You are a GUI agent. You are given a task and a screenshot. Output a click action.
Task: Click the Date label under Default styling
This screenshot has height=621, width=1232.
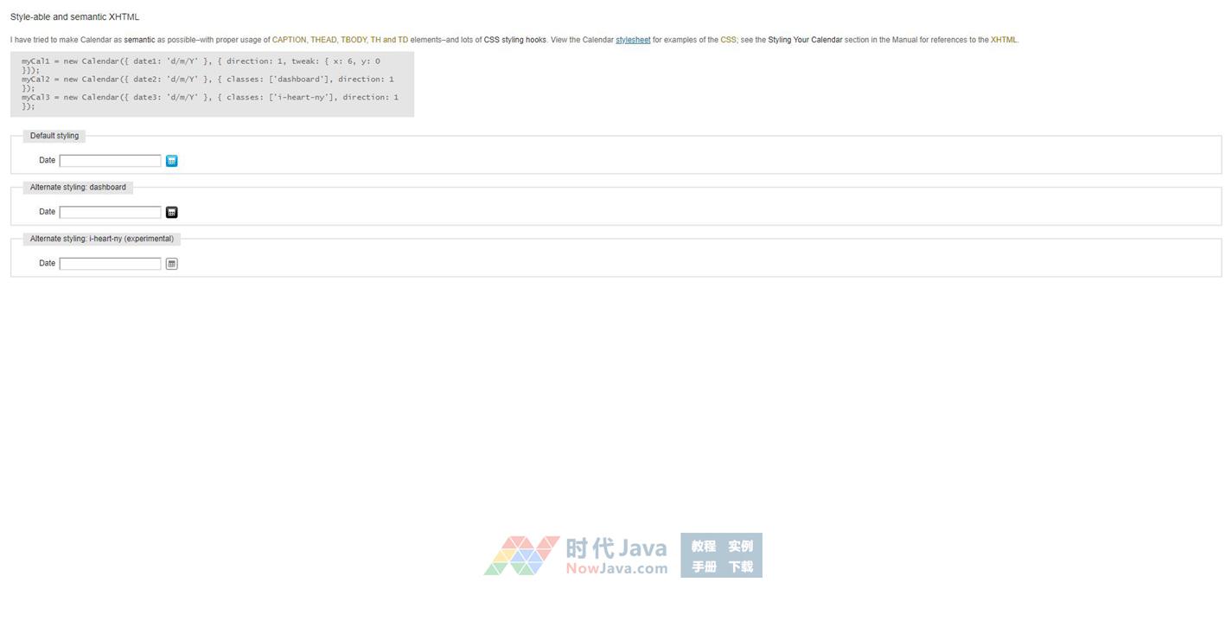[47, 160]
